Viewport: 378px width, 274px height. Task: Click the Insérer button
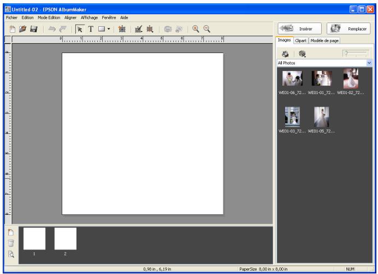click(300, 29)
